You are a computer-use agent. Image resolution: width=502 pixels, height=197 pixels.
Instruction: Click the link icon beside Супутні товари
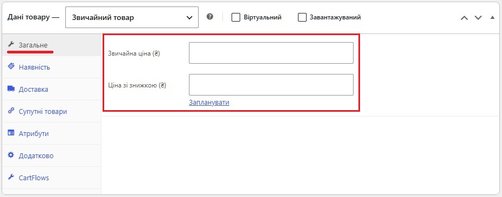(11, 111)
